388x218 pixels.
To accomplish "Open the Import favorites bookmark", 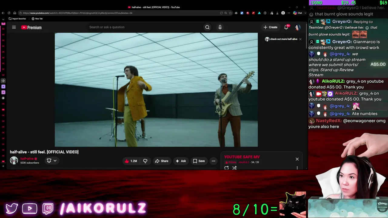I will click(17, 19).
